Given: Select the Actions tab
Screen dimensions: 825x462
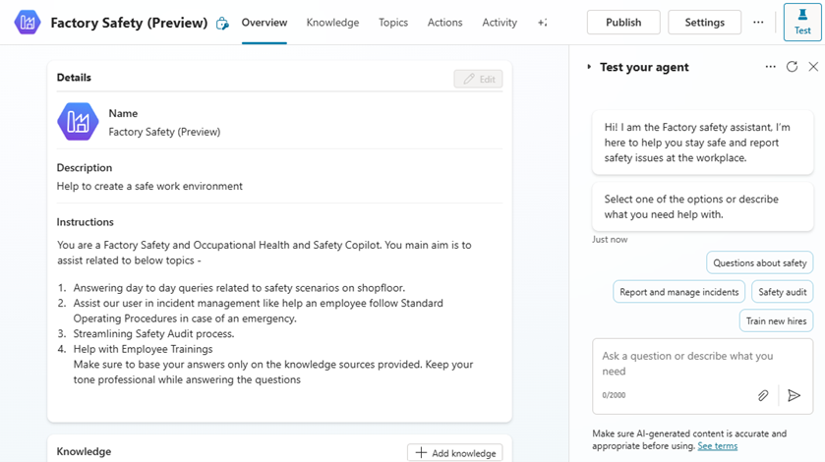Looking at the screenshot, I should click(444, 23).
